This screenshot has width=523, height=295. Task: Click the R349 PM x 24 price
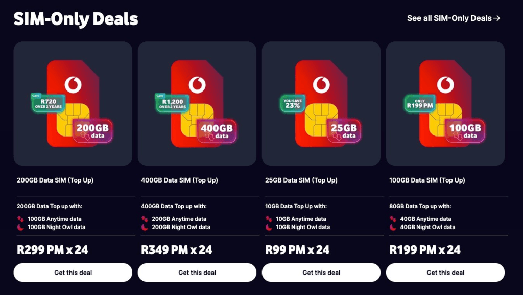click(x=177, y=250)
